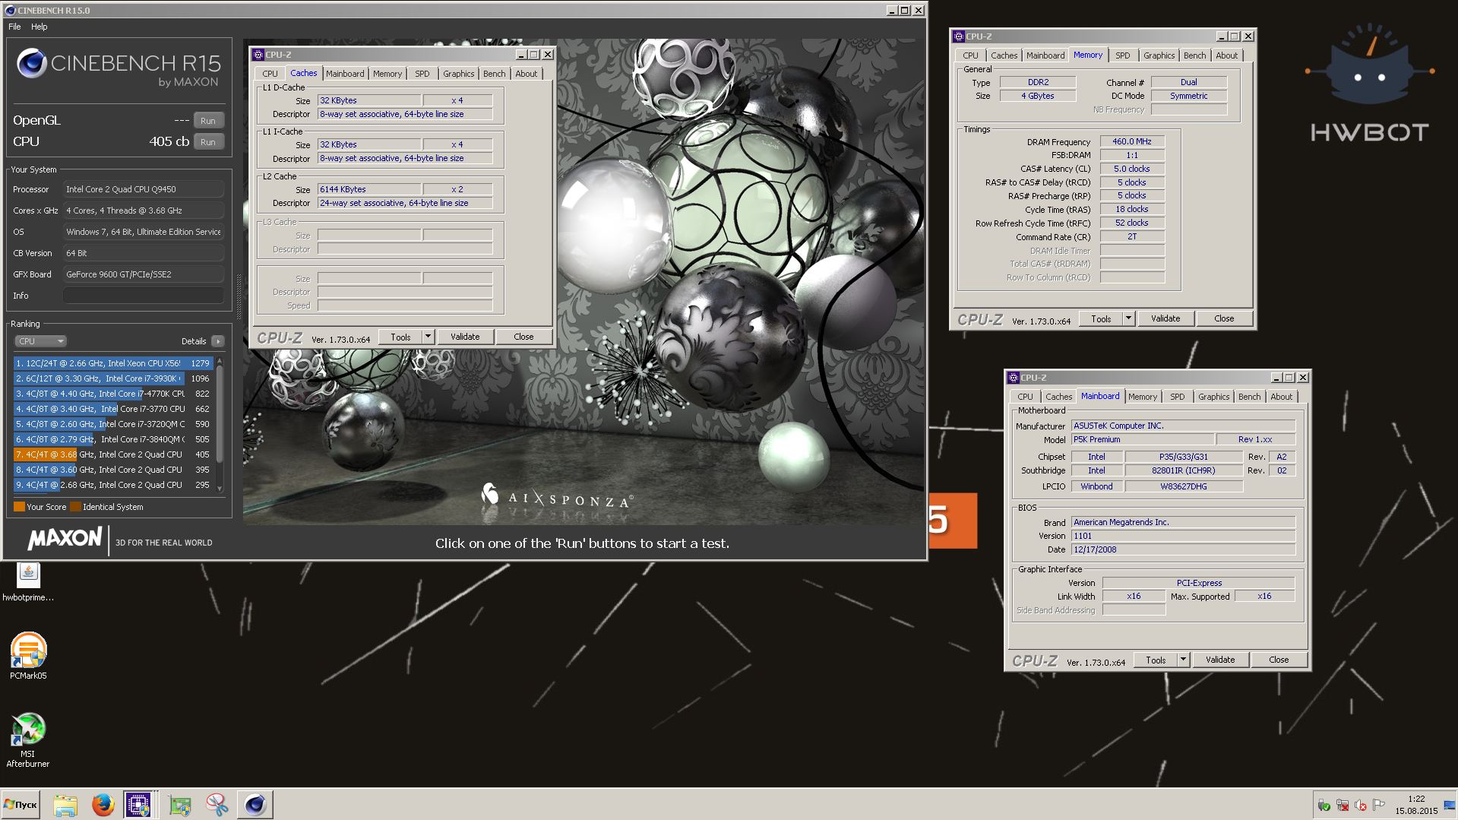Screen dimensions: 1458x820
Task: Click the Caches CPU-Z window title icon
Action: (x=258, y=55)
